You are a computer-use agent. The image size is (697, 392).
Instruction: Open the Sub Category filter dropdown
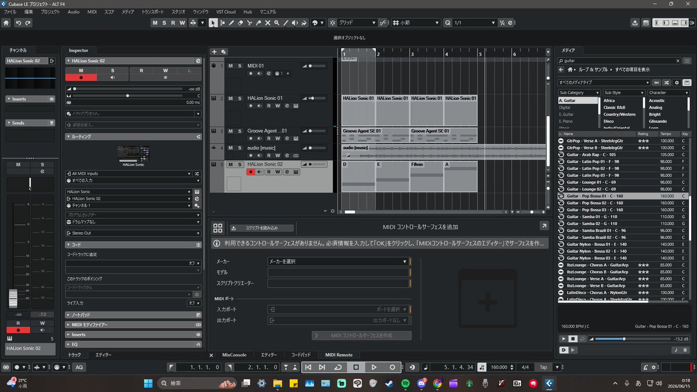pos(579,92)
